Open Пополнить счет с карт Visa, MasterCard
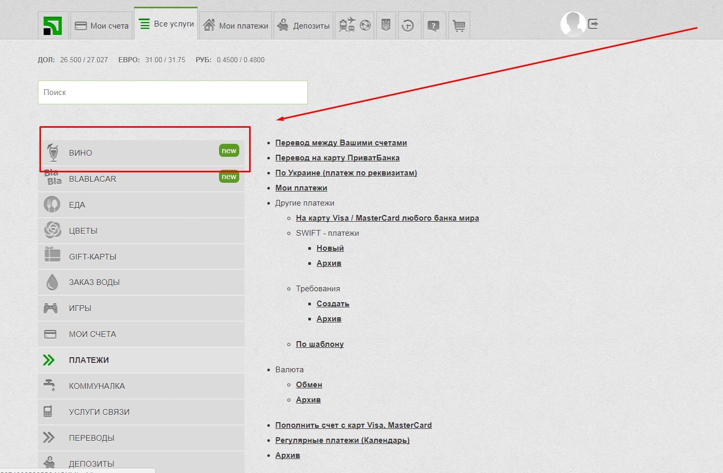Screen dimensions: 723x473 [x=353, y=425]
